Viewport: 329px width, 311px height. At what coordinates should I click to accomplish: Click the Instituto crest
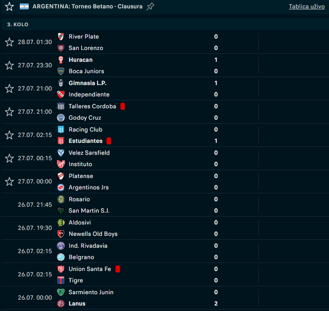tap(61, 164)
